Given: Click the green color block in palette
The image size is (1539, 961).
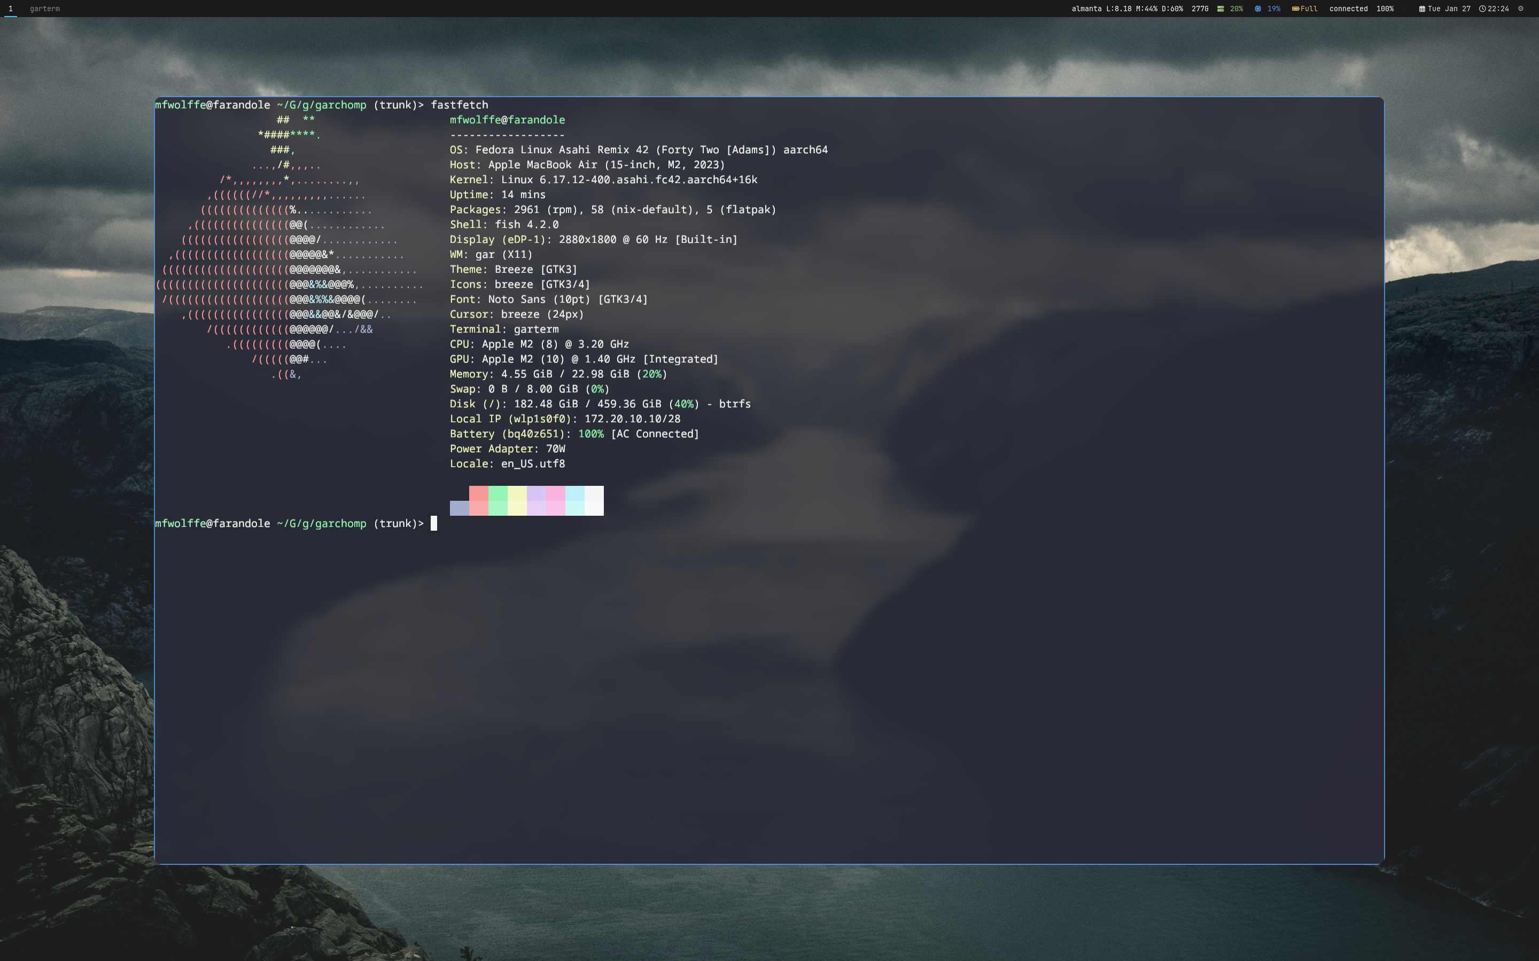Looking at the screenshot, I should [x=498, y=501].
